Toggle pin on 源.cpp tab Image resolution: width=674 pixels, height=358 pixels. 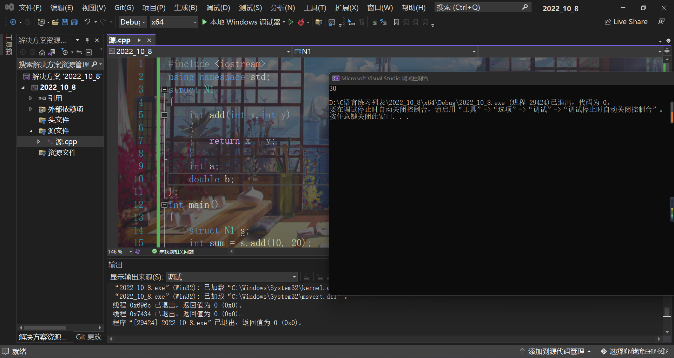click(139, 40)
